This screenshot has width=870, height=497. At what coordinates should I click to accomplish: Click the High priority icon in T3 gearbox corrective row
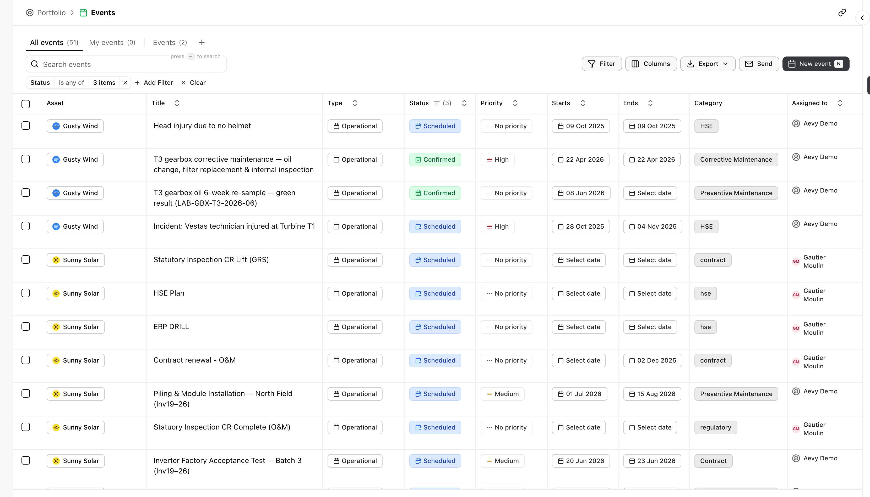pos(489,159)
